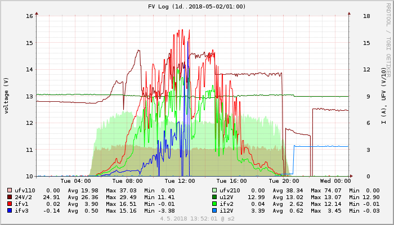Click the u12V legend label
This screenshot has width=394, height=225.
pos(226,197)
